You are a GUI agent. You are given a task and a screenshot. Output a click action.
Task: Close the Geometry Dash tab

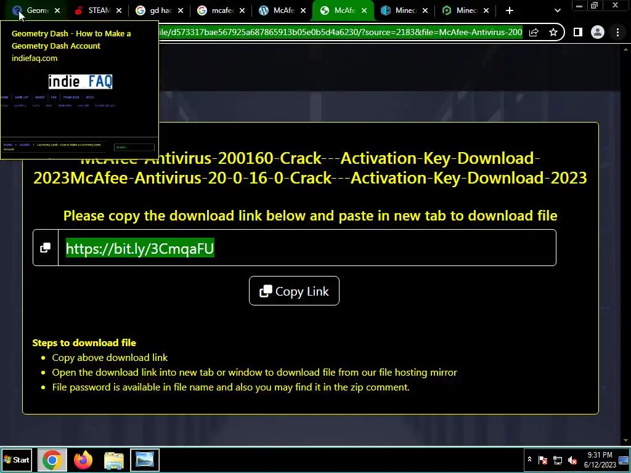tap(57, 10)
